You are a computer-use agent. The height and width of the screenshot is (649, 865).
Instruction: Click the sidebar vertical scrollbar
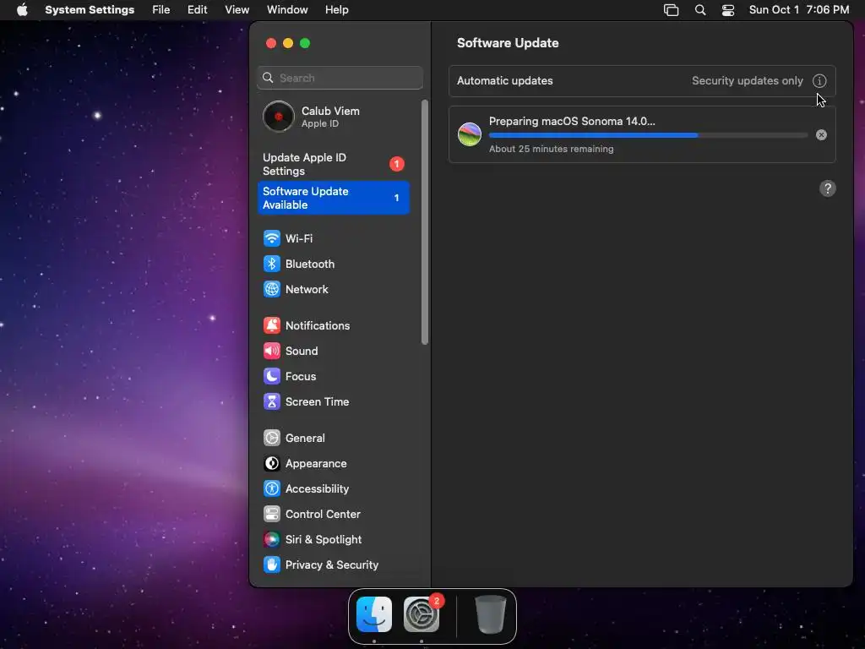(x=424, y=222)
